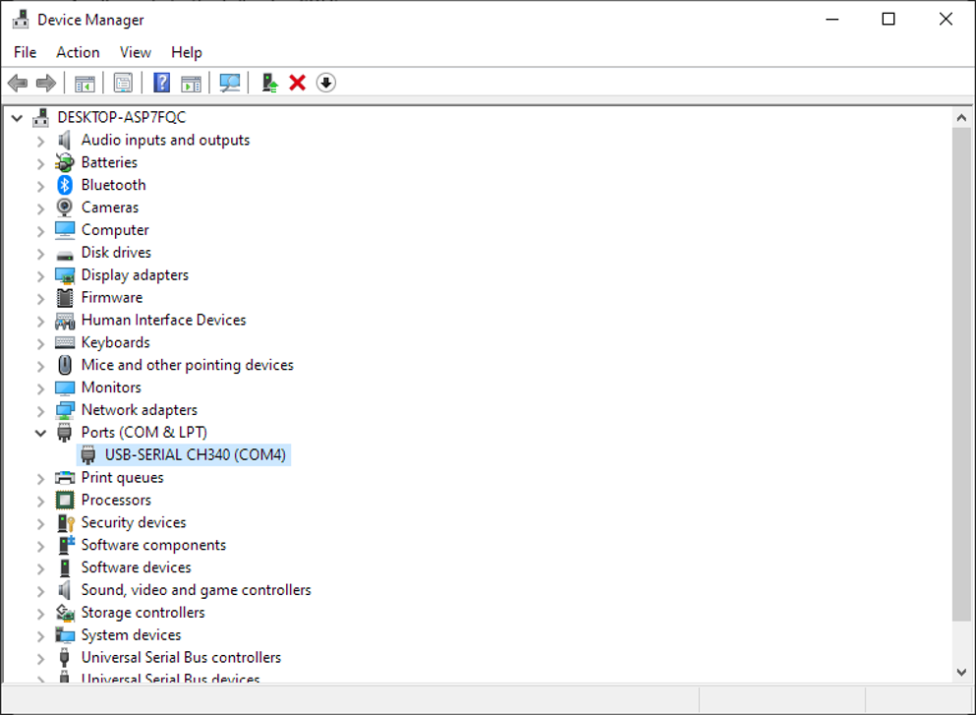Select the Display adapters label

tap(135, 274)
